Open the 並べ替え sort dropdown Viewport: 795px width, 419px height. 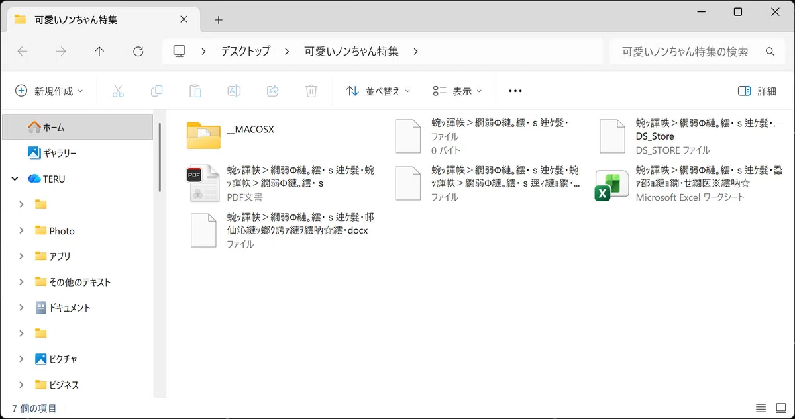click(x=378, y=91)
